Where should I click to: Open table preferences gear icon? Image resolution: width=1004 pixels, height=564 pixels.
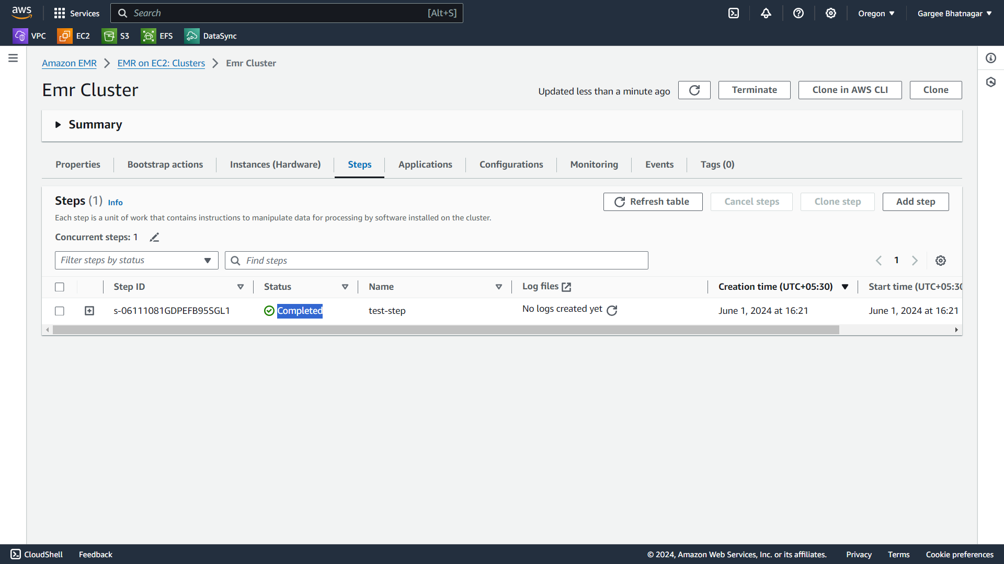click(x=941, y=261)
